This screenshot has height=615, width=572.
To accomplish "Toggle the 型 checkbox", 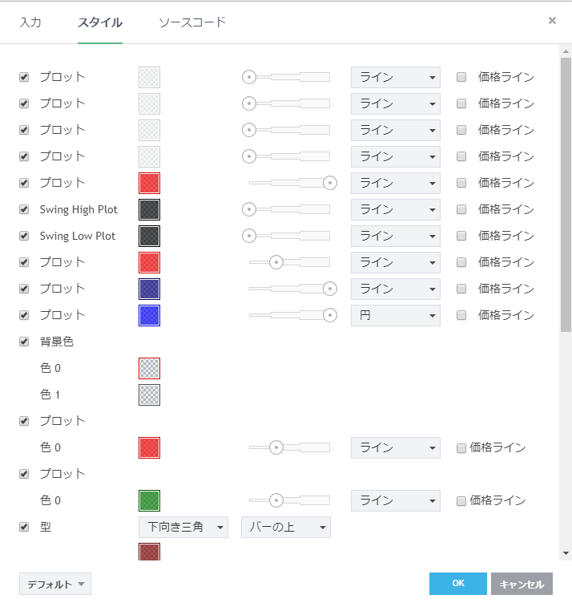I will (x=24, y=527).
